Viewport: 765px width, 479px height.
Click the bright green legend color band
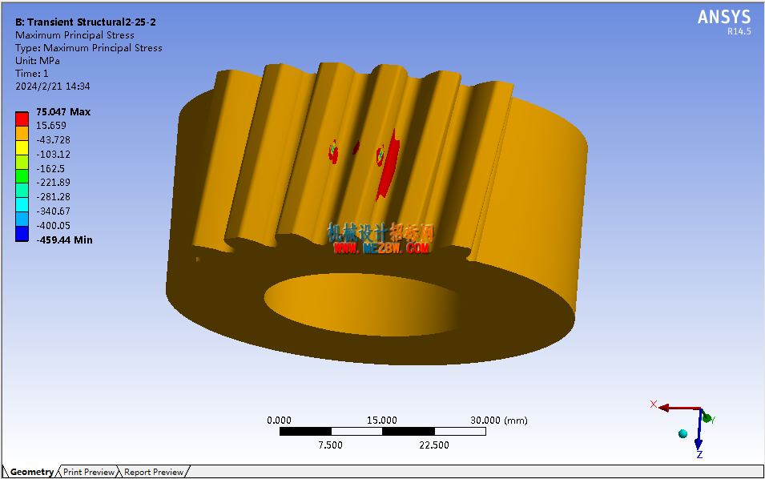click(22, 176)
